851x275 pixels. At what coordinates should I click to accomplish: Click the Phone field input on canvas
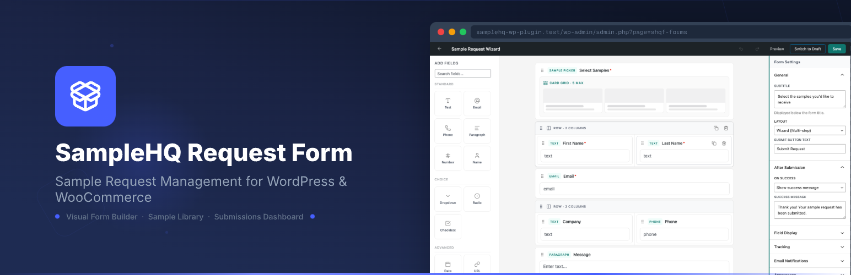click(684, 234)
